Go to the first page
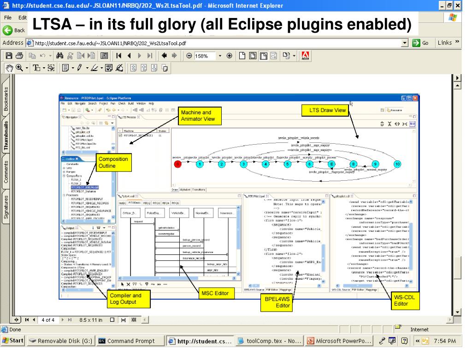This screenshot has height=354, width=472. [118, 56]
